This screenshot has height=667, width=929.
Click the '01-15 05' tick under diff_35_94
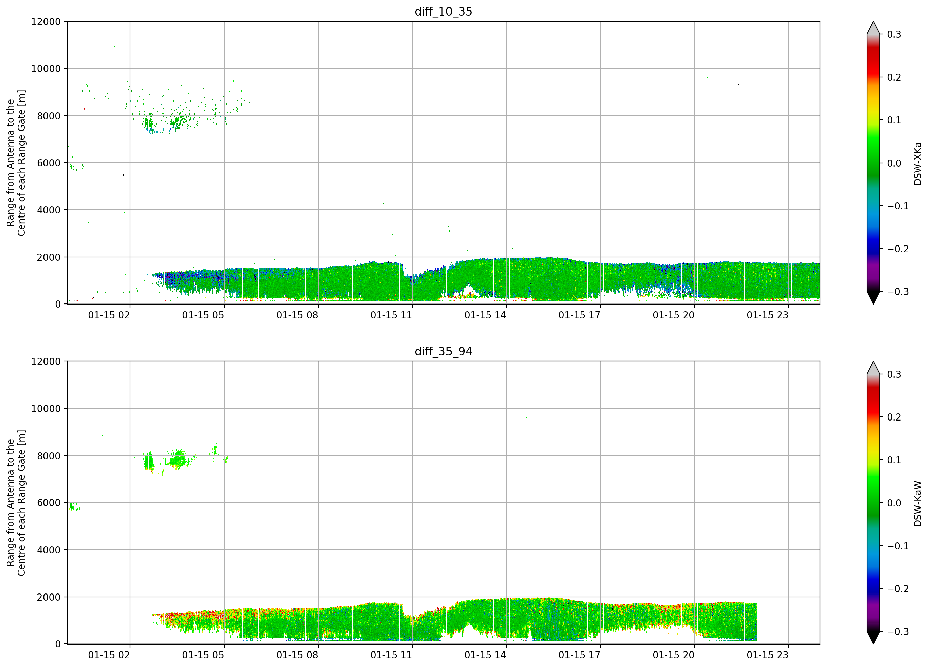coord(203,655)
